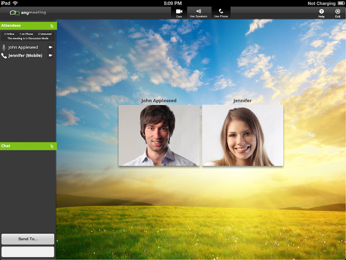Turn on the Cam button
This screenshot has width=346, height=260.
(179, 13)
